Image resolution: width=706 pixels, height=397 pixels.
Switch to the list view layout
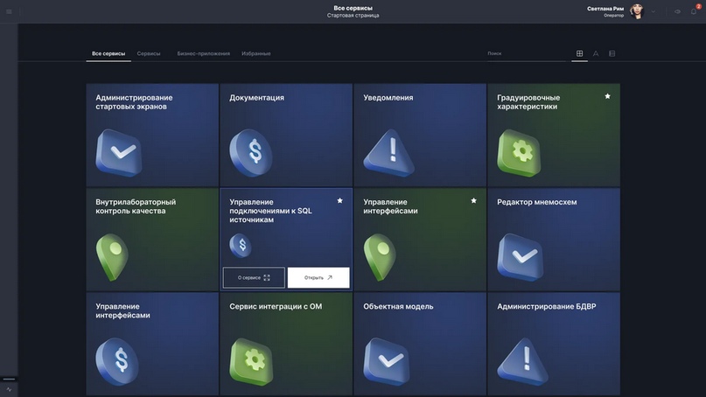612,53
